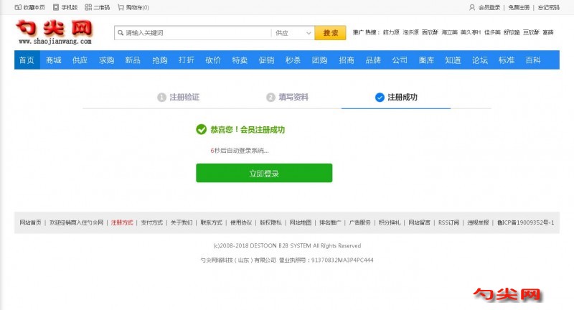The width and height of the screenshot is (574, 310).
Task: Click the green 立即登录 button
Action: click(x=264, y=173)
